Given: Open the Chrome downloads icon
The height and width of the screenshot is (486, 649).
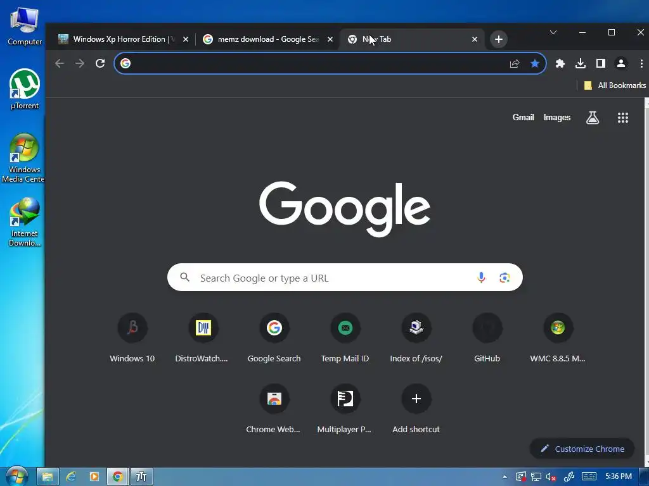Looking at the screenshot, I should 581,63.
